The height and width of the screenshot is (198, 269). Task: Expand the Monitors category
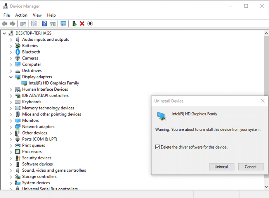pos(11,120)
